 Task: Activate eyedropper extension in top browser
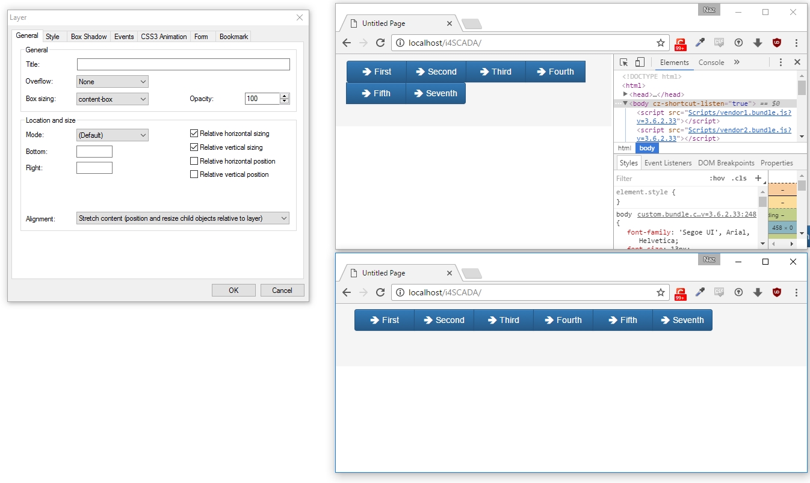pyautogui.click(x=700, y=43)
